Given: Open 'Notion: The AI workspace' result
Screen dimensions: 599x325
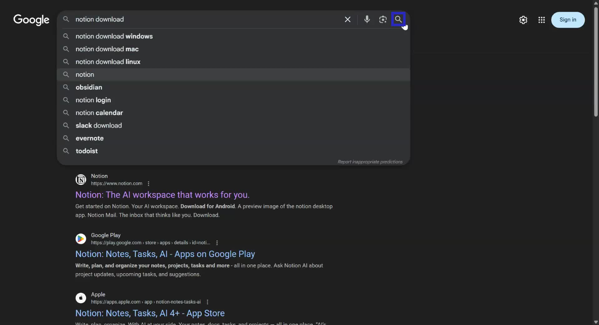Looking at the screenshot, I should click(x=162, y=195).
